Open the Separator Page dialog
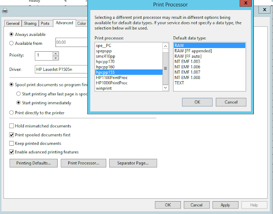This screenshot has height=214, width=273. [133, 163]
